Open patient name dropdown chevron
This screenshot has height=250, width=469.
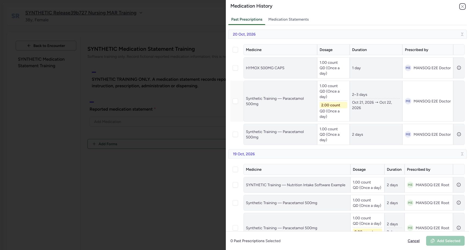point(141,13)
